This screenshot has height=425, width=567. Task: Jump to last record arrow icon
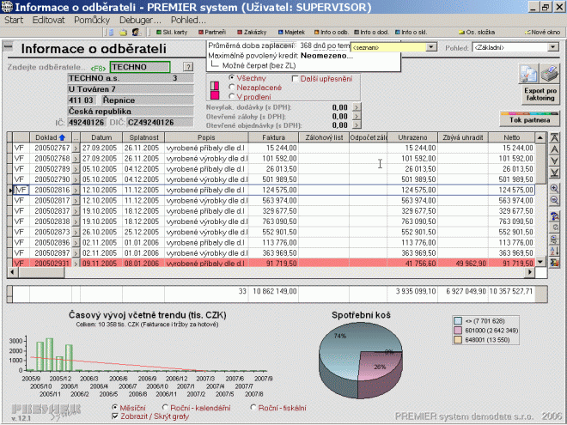point(554,173)
